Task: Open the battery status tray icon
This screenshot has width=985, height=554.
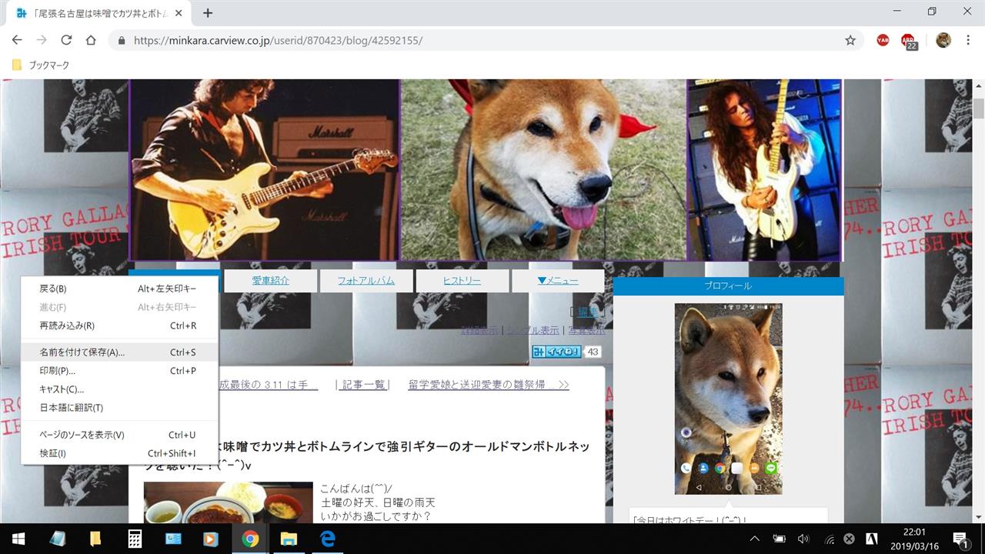Action: [779, 539]
